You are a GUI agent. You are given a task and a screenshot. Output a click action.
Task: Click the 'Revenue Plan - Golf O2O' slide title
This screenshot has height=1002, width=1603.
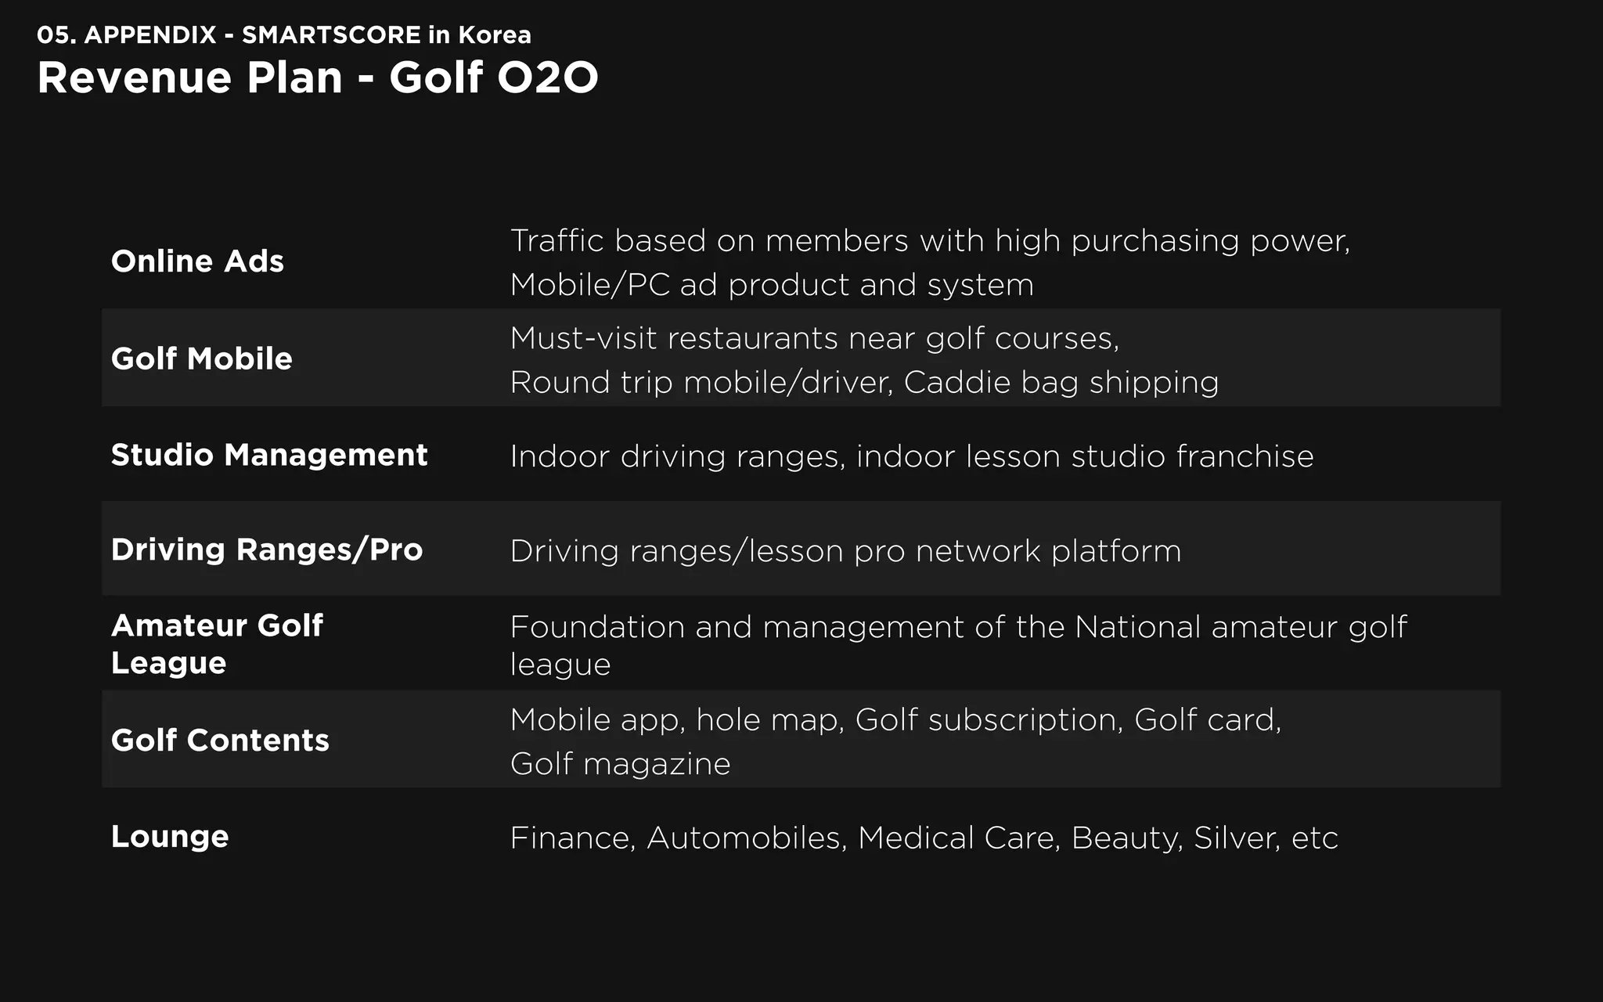pyautogui.click(x=317, y=77)
